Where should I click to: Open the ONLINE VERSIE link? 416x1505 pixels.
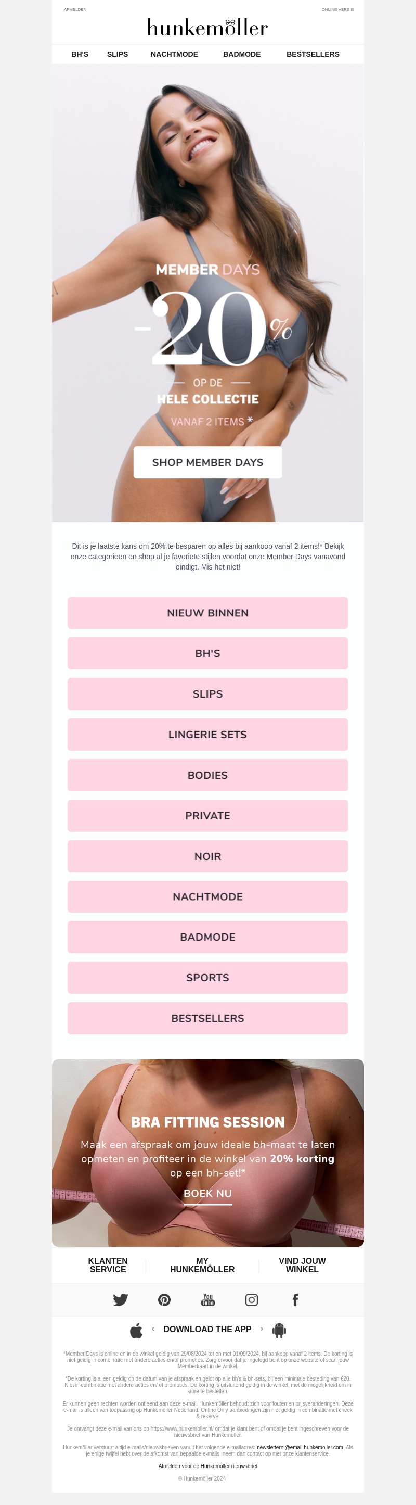[x=337, y=10]
